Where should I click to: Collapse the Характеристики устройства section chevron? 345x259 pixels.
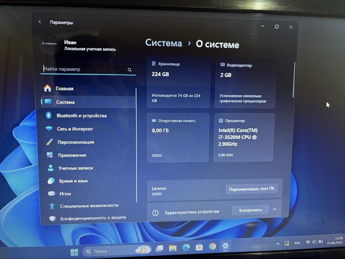tap(274, 209)
